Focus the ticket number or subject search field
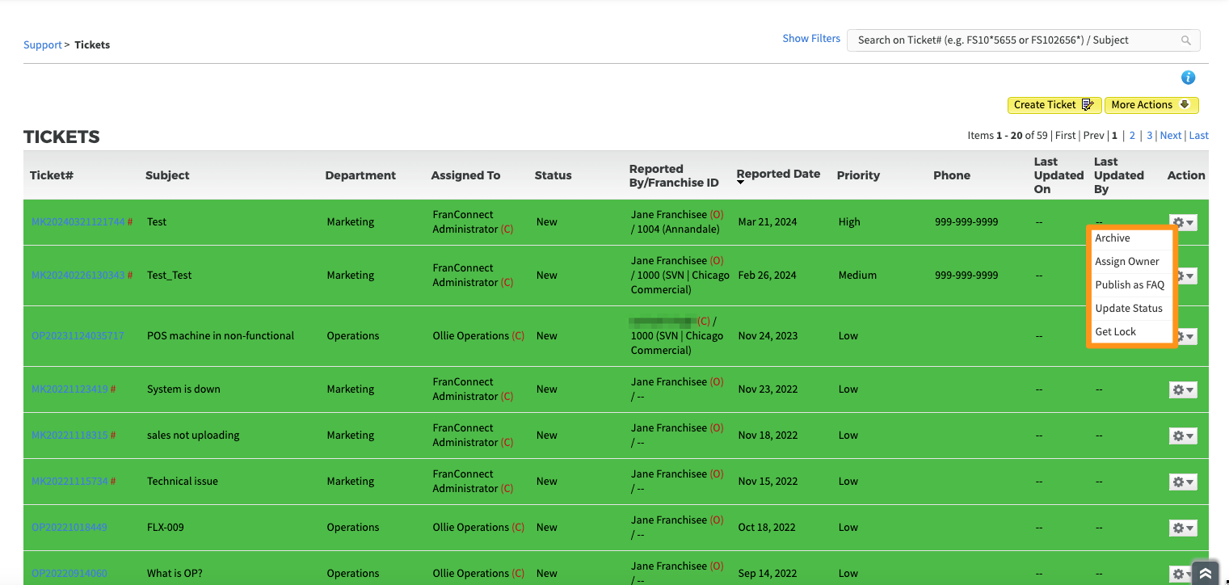The height and width of the screenshot is (585, 1229). pyautogui.click(x=1024, y=40)
